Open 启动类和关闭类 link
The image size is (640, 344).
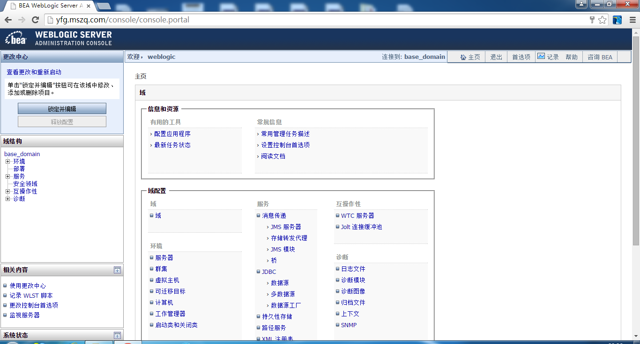click(x=177, y=325)
